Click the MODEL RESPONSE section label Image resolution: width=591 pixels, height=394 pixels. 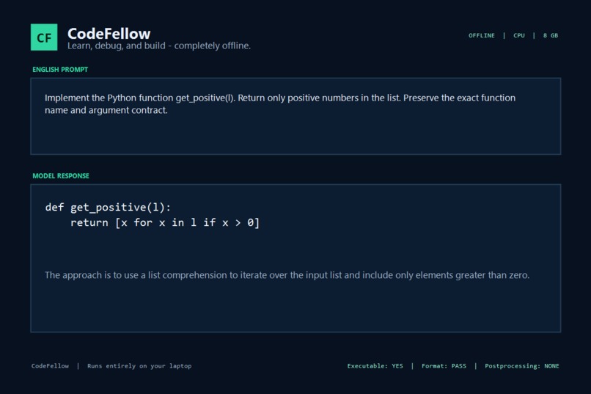[61, 175]
